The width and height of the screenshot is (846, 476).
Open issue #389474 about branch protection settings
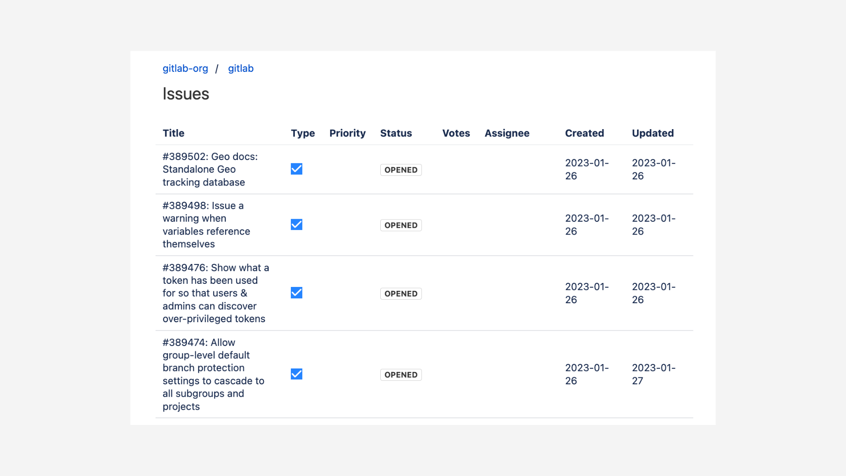(x=213, y=374)
